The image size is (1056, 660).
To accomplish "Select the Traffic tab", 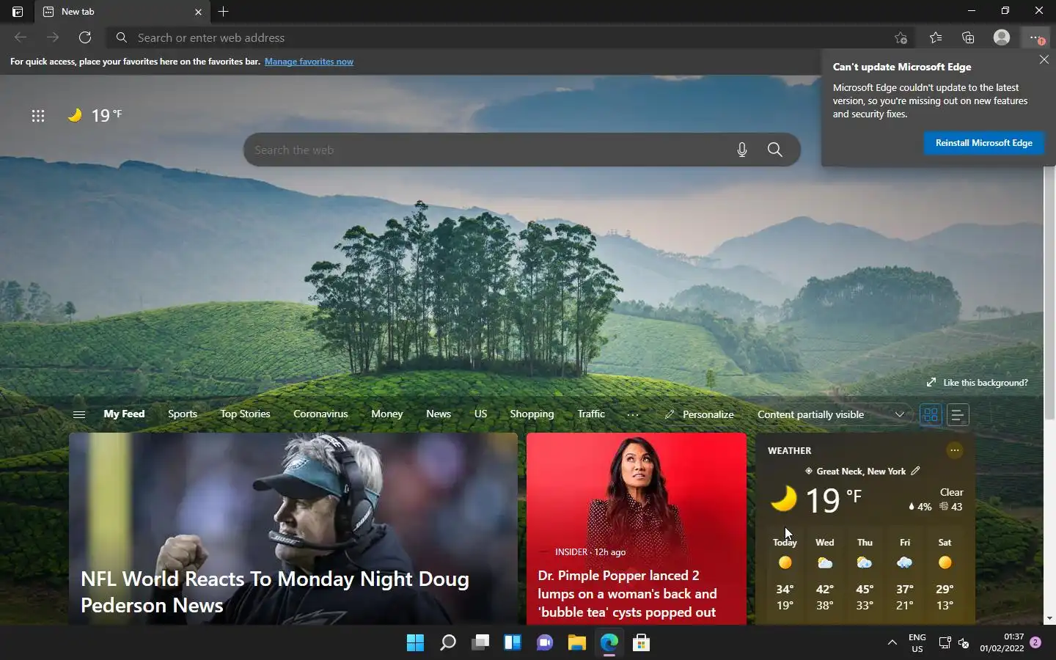I will 591,414.
